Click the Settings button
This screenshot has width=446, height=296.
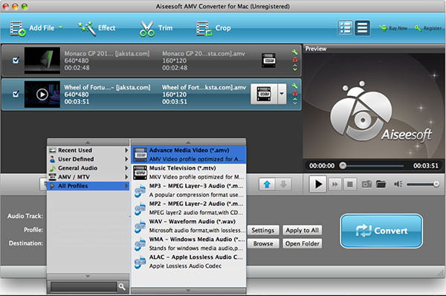263,231
